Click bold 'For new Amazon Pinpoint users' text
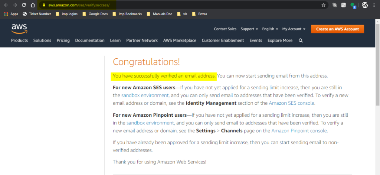380x175 pixels. click(x=150, y=115)
